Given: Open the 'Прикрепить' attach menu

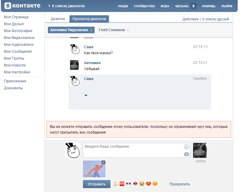Looking at the screenshot, I should pyautogui.click(x=180, y=184).
